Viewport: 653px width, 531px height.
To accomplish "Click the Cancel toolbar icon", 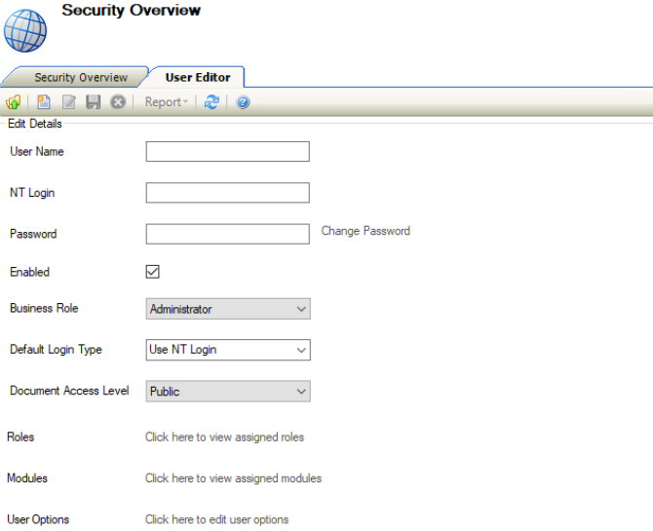I will click(118, 102).
